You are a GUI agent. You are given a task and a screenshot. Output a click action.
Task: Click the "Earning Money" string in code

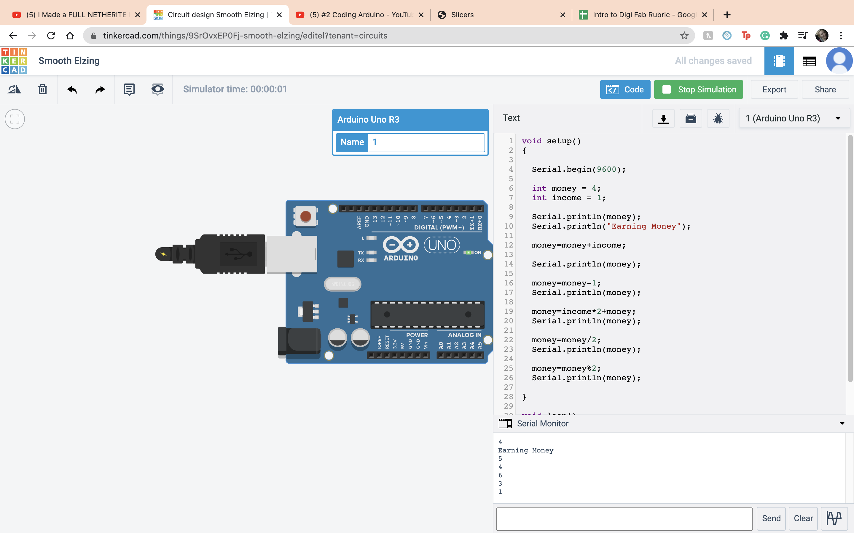pyautogui.click(x=644, y=226)
